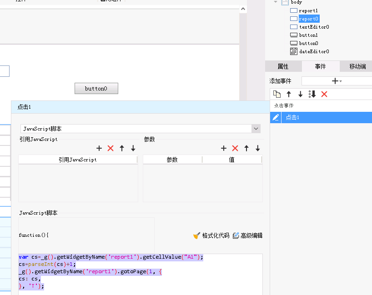Click the button1 widget icon
The width and height of the screenshot is (372, 295).
294,35
